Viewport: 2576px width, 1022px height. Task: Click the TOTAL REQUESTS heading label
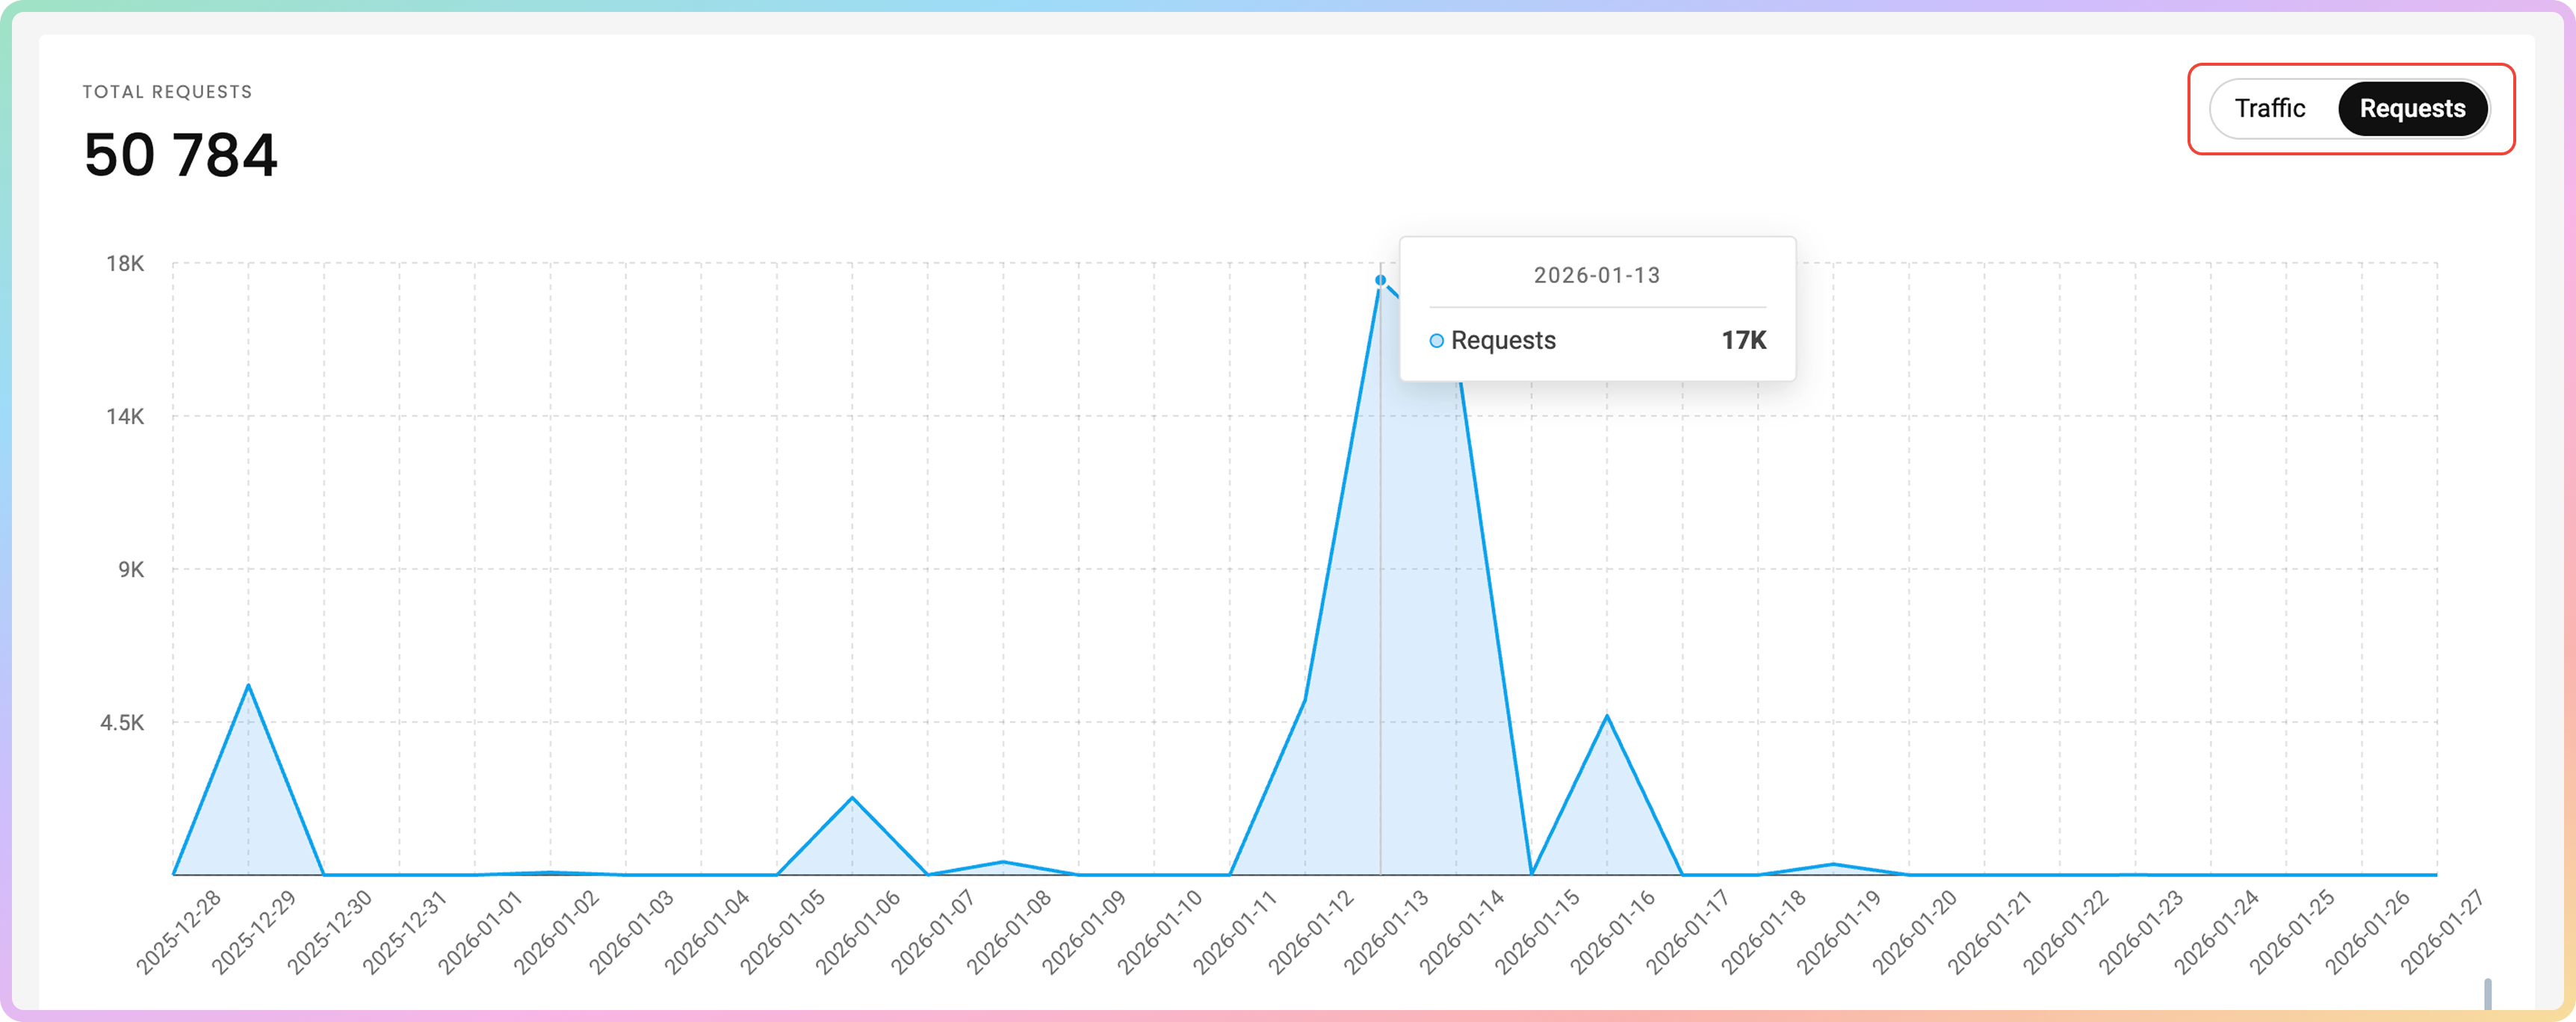coord(167,92)
